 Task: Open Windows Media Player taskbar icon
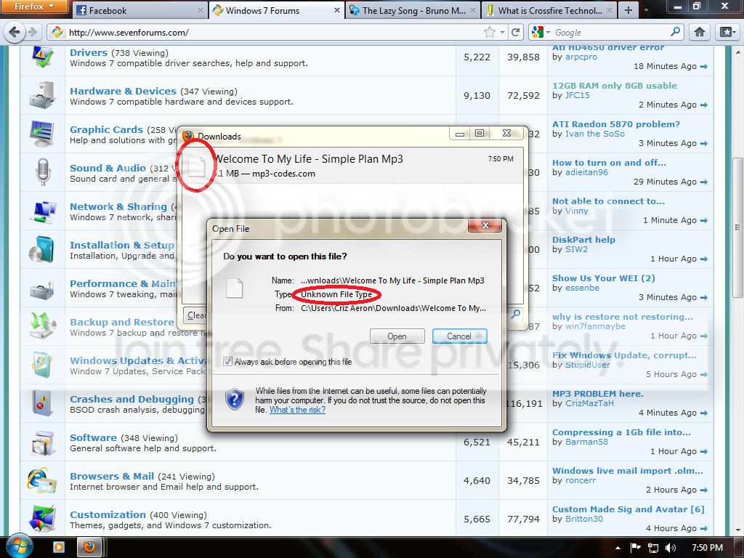(59, 547)
